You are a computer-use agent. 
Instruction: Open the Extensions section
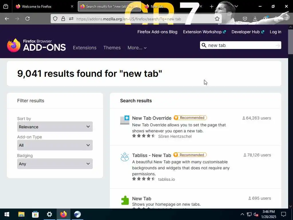[85, 48]
